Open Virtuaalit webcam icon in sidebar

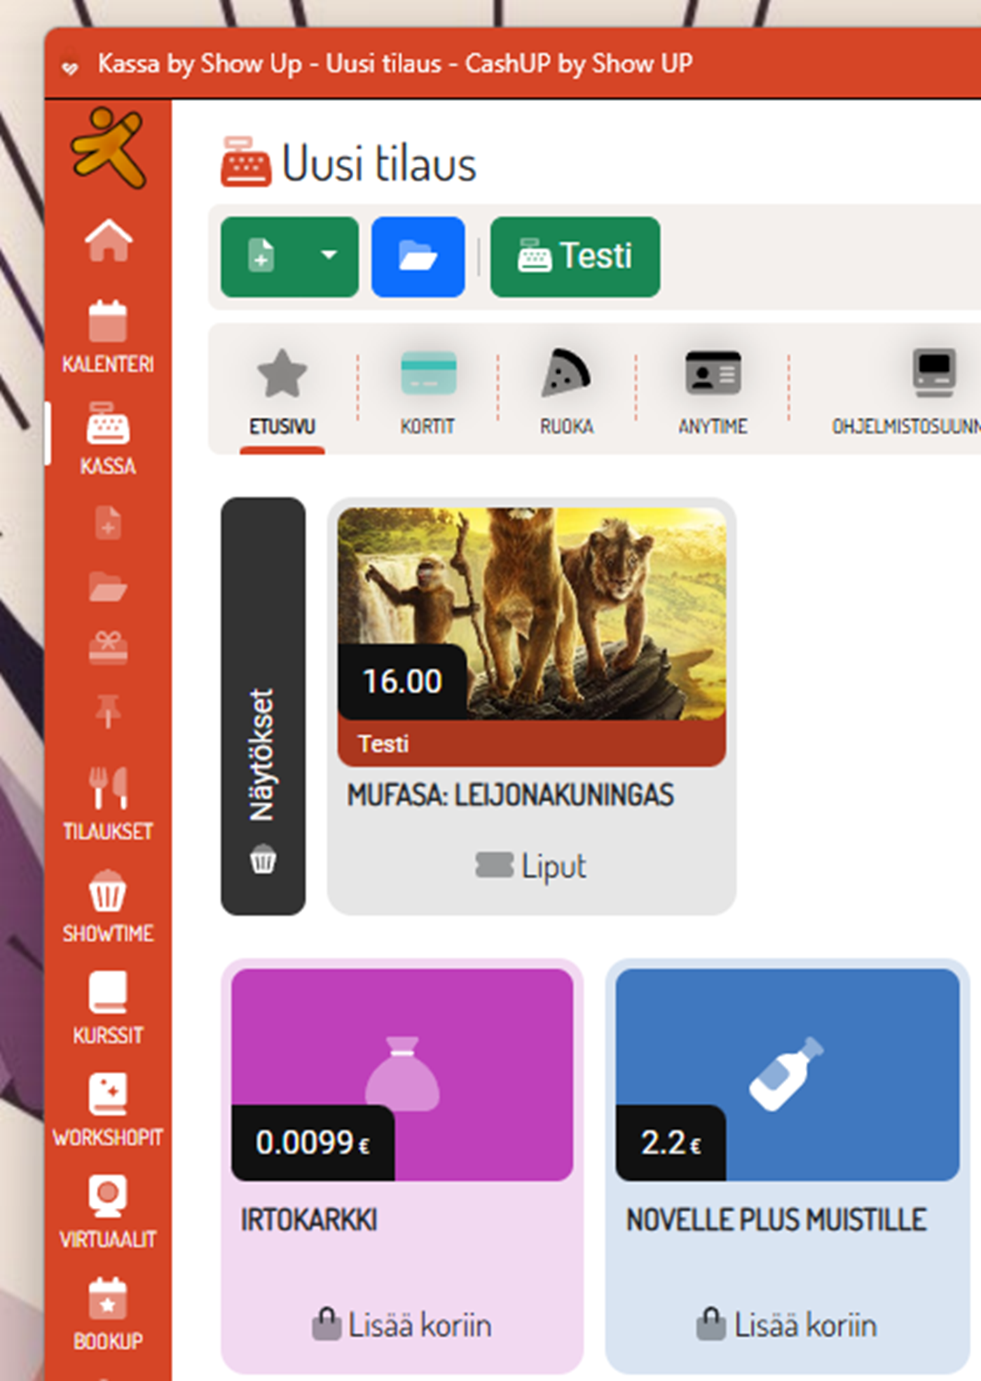pyautogui.click(x=108, y=1211)
